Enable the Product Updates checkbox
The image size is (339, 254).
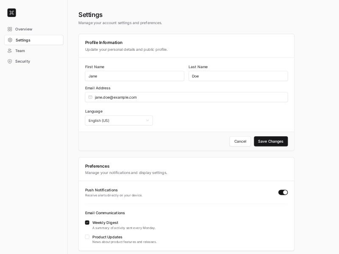coord(87,237)
